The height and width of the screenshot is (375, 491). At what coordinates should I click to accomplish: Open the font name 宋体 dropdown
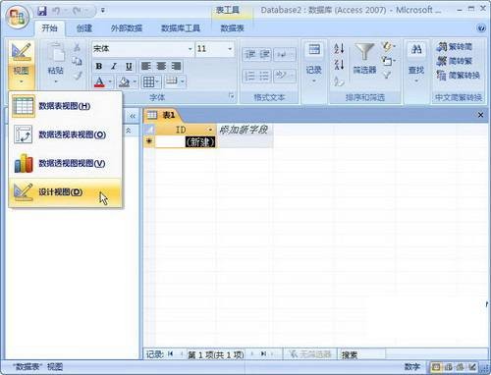[x=190, y=49]
